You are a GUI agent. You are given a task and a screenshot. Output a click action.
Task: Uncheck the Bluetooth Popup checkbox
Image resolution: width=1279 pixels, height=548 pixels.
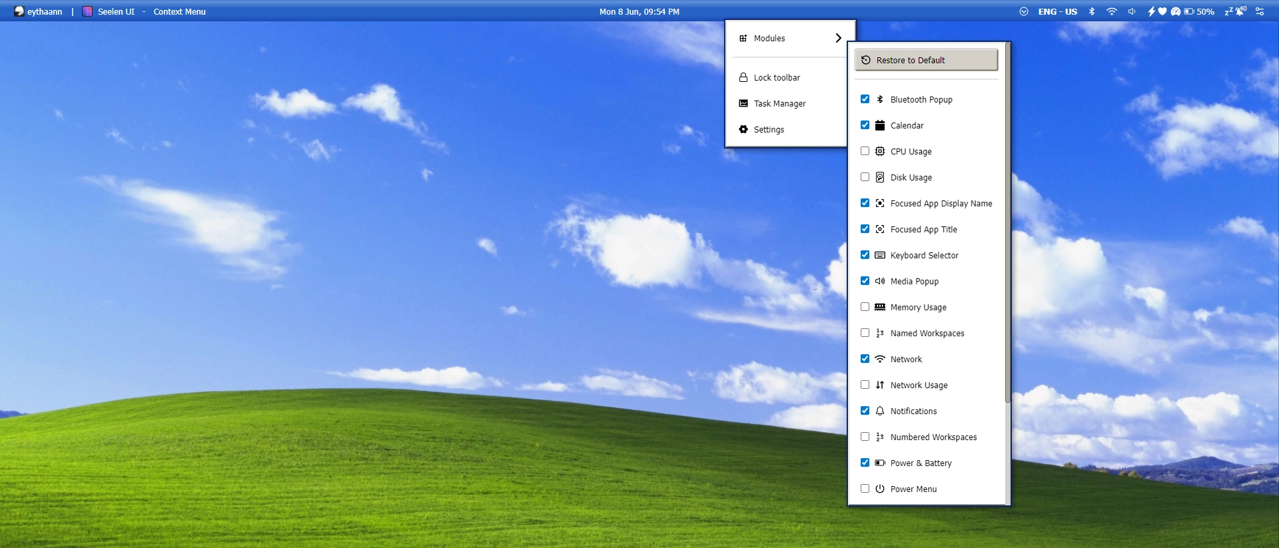pyautogui.click(x=865, y=99)
